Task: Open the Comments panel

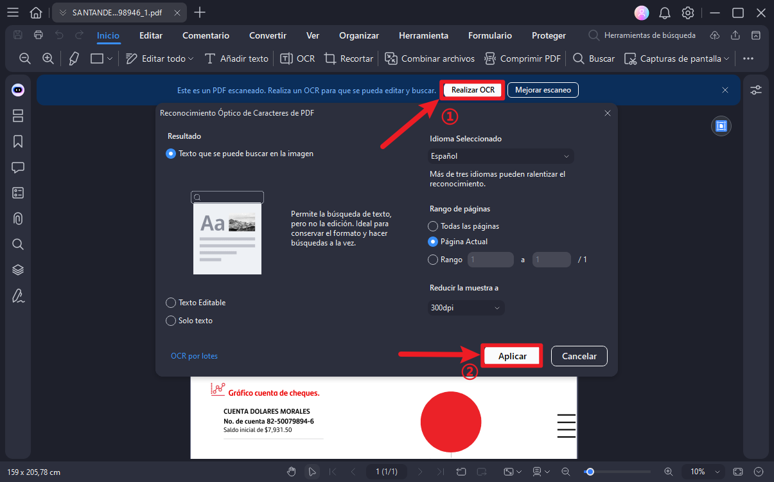Action: 17,167
